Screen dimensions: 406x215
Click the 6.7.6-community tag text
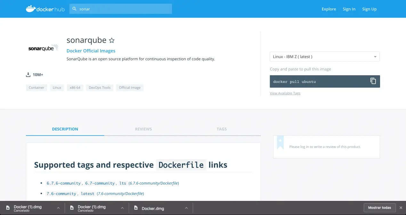64,183
